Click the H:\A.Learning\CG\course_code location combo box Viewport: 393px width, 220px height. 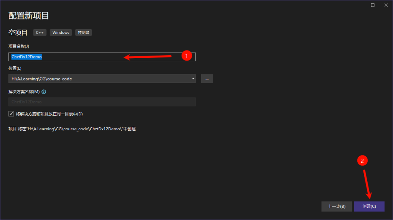pyautogui.click(x=100, y=79)
